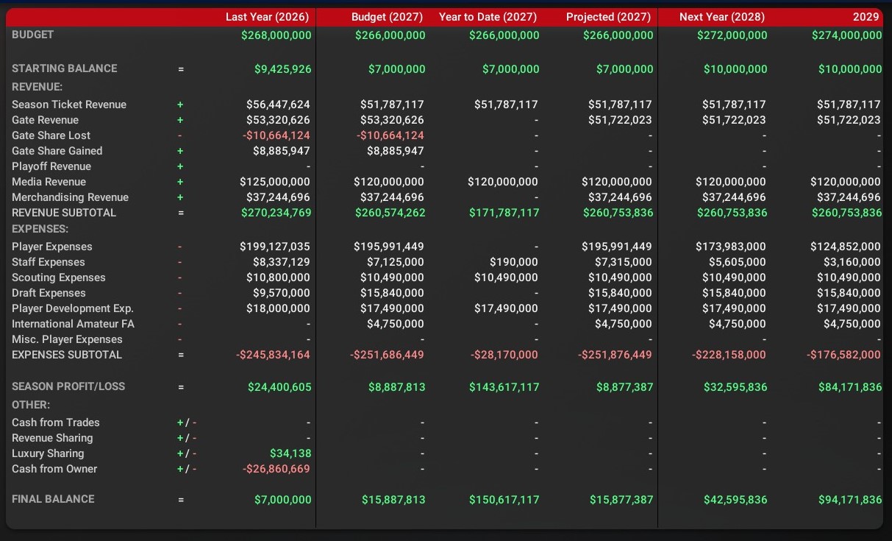Click the plus sign beside Media Revenue
Viewport: 892px width, 541px height.
coord(180,182)
